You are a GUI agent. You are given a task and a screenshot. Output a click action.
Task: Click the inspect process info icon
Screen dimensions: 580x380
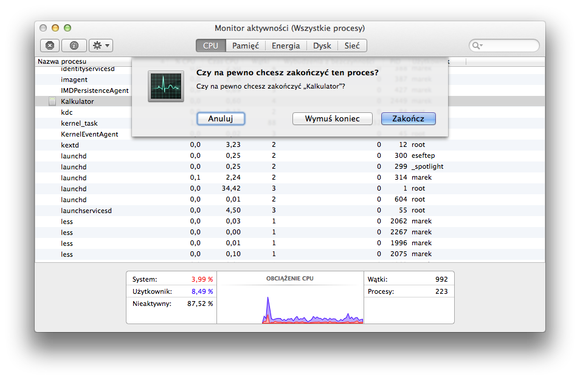pos(74,46)
